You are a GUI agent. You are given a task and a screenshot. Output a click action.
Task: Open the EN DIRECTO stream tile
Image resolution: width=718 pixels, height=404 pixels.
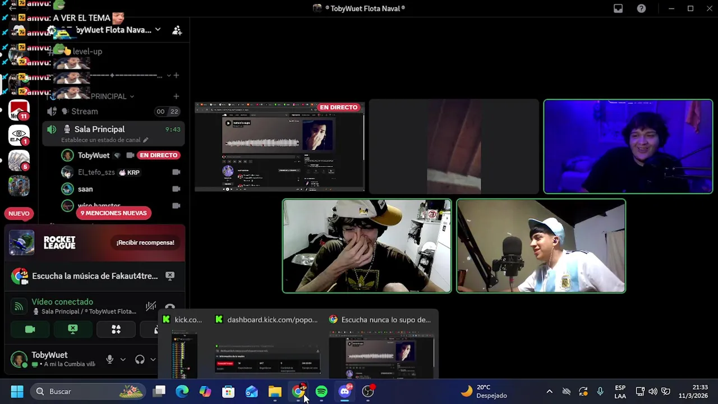pyautogui.click(x=280, y=147)
